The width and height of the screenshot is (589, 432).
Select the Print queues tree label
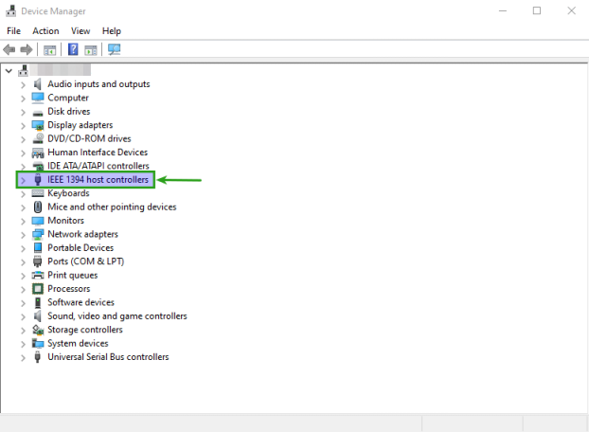[73, 276]
